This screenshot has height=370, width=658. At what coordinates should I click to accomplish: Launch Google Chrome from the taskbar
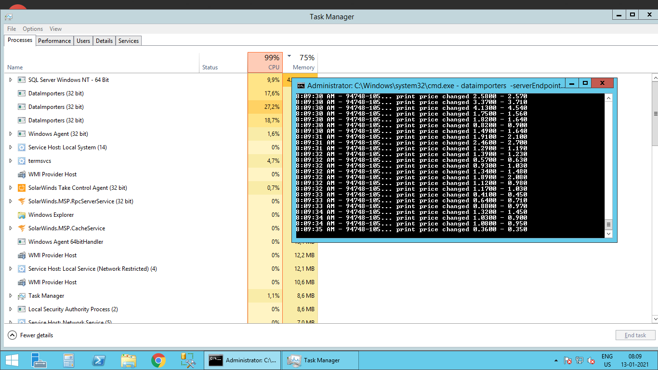pyautogui.click(x=158, y=360)
